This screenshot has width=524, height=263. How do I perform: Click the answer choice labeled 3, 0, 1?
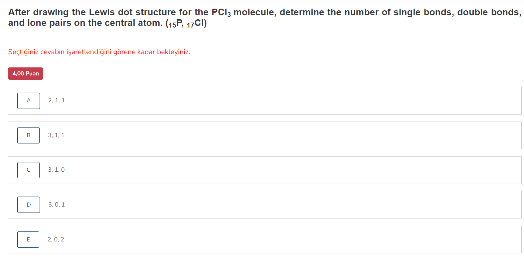click(56, 204)
